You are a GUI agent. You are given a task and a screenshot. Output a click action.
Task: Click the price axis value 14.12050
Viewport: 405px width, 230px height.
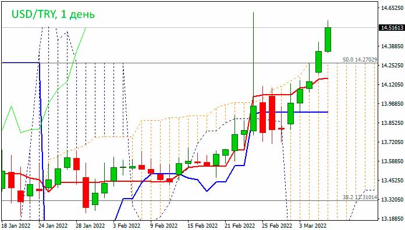point(392,85)
